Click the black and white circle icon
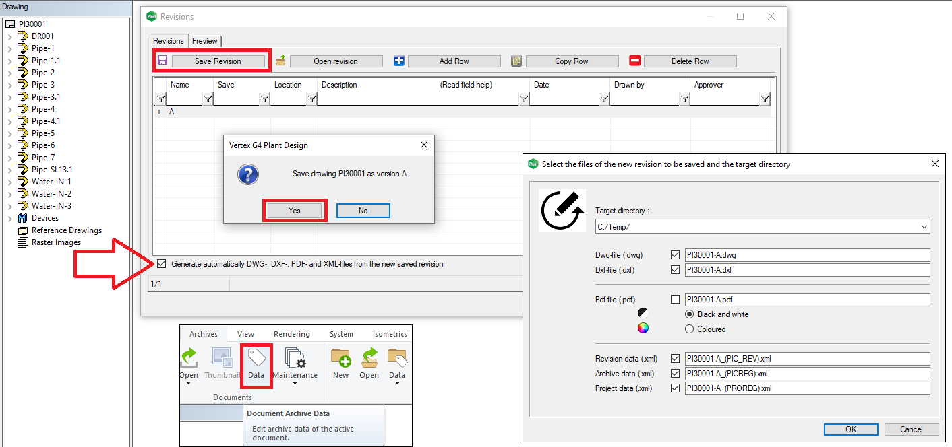The width and height of the screenshot is (952, 447). point(643,313)
